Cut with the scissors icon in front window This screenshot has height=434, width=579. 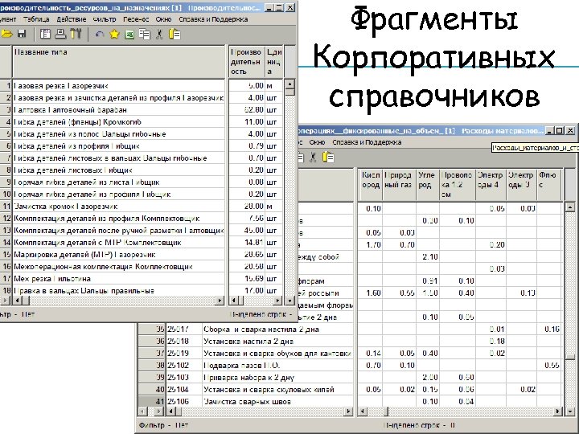pos(159,35)
